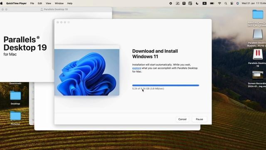Click the keyboard input source icon

click(x=204, y=3)
